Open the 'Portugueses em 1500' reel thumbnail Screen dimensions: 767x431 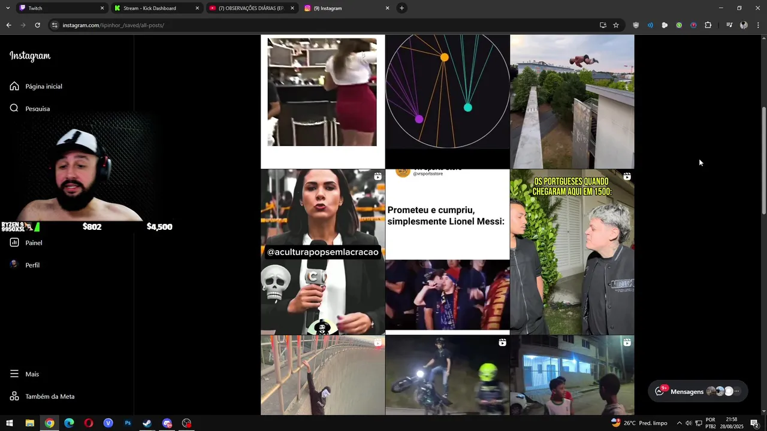click(572, 252)
